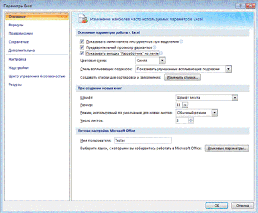Click the 'Изменить списки...' button
Screen dimensions: 258x213
click(x=183, y=77)
